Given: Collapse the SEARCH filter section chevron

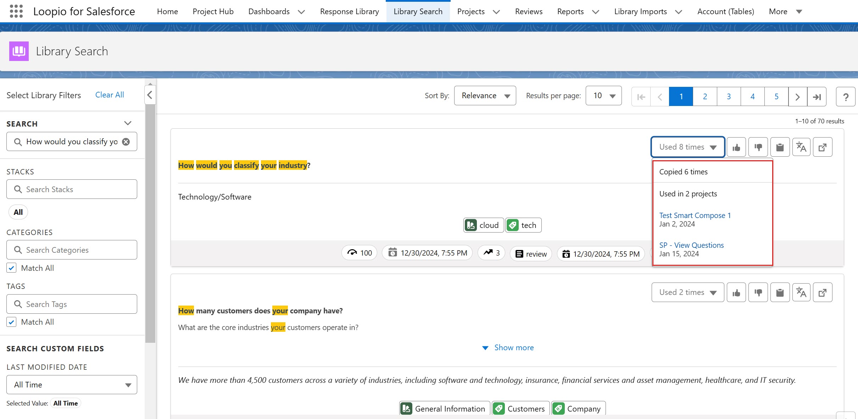Looking at the screenshot, I should (x=128, y=123).
